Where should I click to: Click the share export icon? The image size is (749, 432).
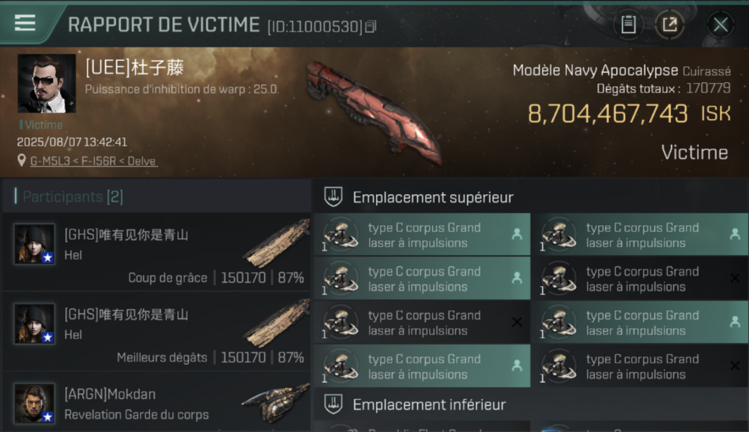click(x=669, y=25)
